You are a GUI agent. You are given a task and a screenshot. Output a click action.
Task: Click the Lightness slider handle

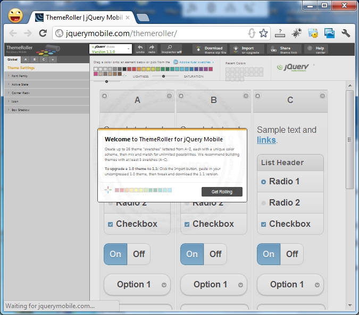[x=163, y=76]
